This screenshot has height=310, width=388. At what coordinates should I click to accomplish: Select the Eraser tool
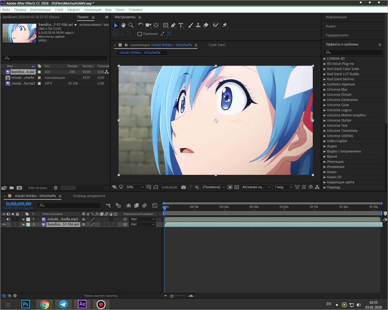(206, 25)
